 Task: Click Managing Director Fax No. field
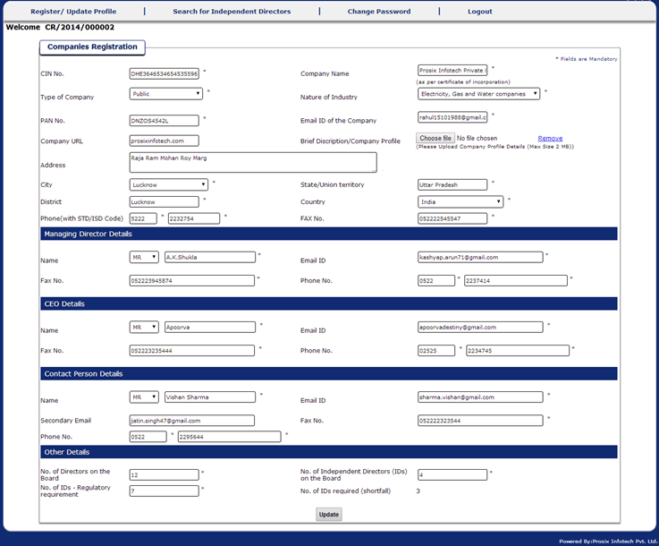click(192, 280)
